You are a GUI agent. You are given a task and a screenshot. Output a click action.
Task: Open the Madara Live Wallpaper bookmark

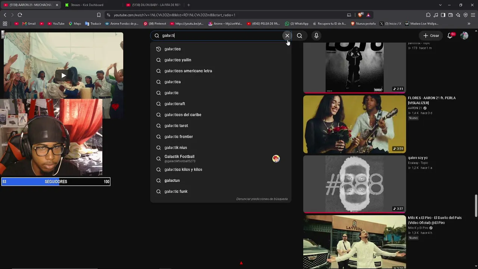click(422, 24)
